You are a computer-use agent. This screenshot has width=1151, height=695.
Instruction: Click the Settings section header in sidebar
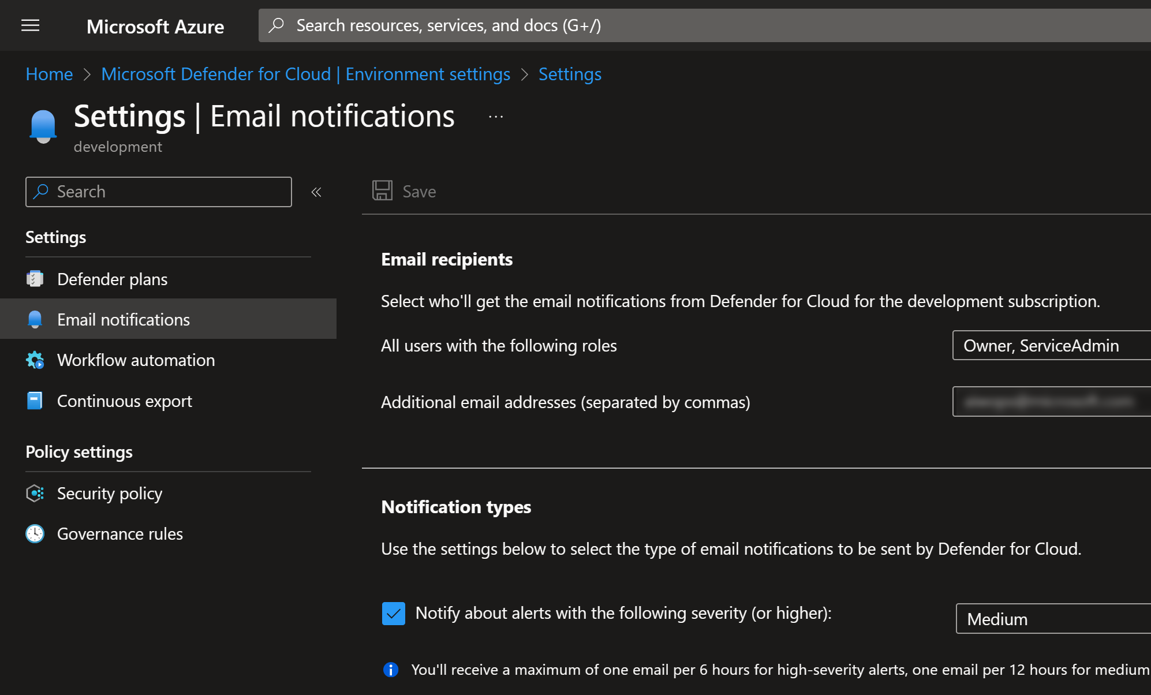(56, 237)
